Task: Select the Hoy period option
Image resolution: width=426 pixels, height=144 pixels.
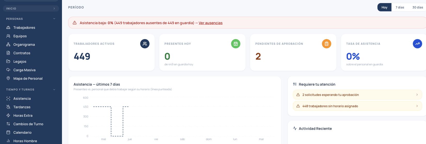Action: click(x=384, y=7)
